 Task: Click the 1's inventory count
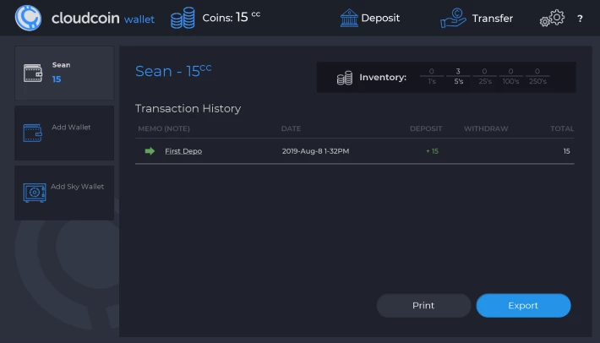click(x=432, y=76)
